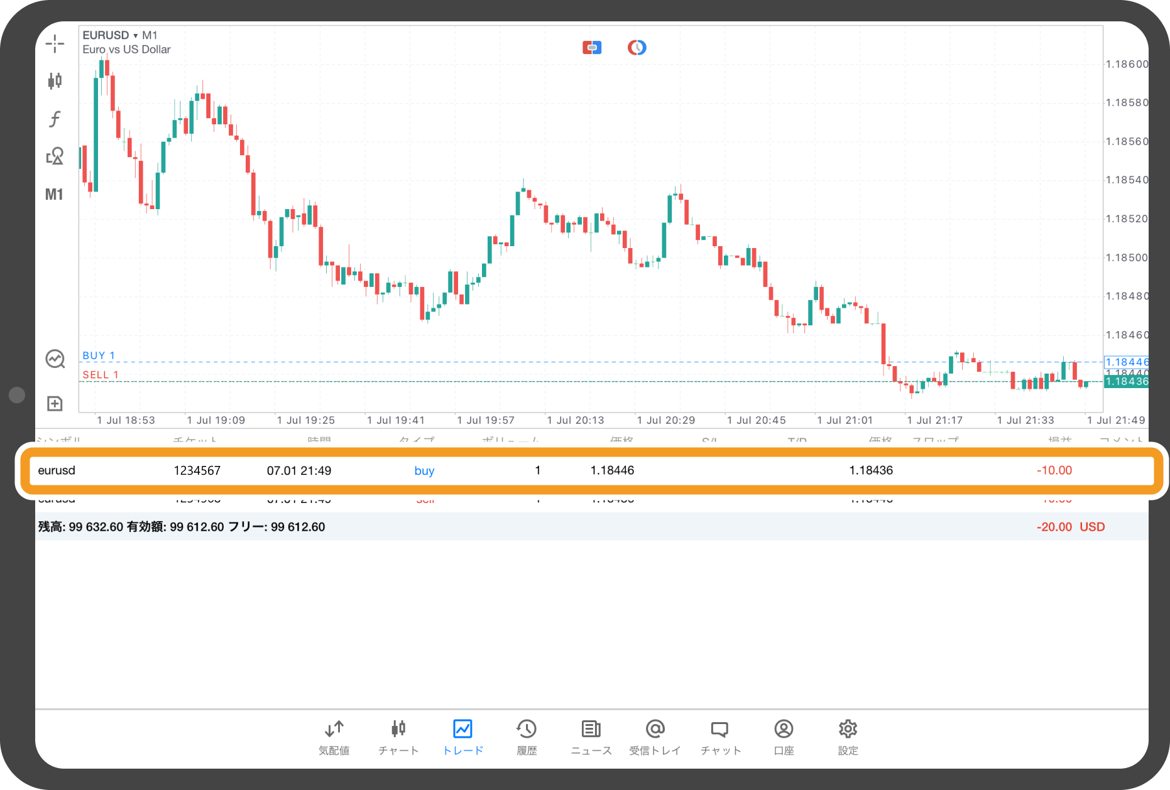Open 設定 settings gear
This screenshot has width=1170, height=790.
pos(848,737)
